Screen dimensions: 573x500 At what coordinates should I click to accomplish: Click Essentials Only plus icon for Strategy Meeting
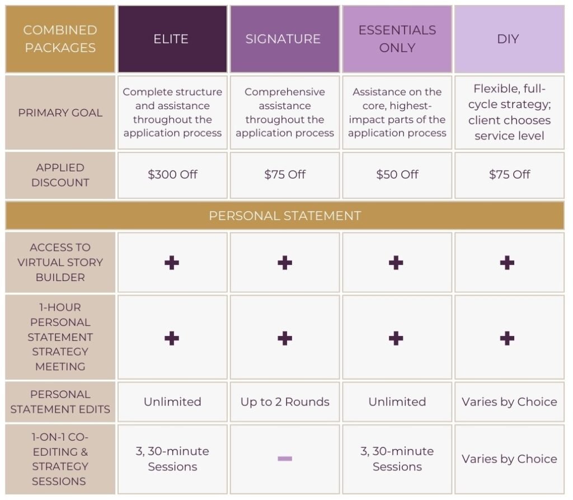click(396, 338)
